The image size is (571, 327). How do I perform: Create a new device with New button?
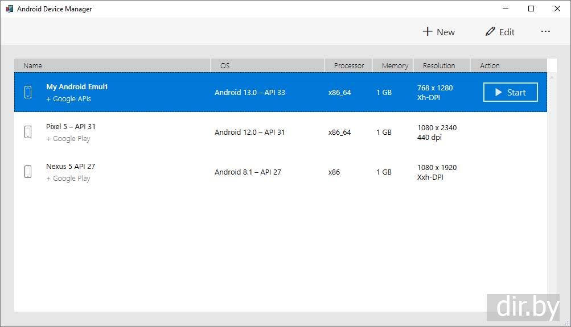438,32
